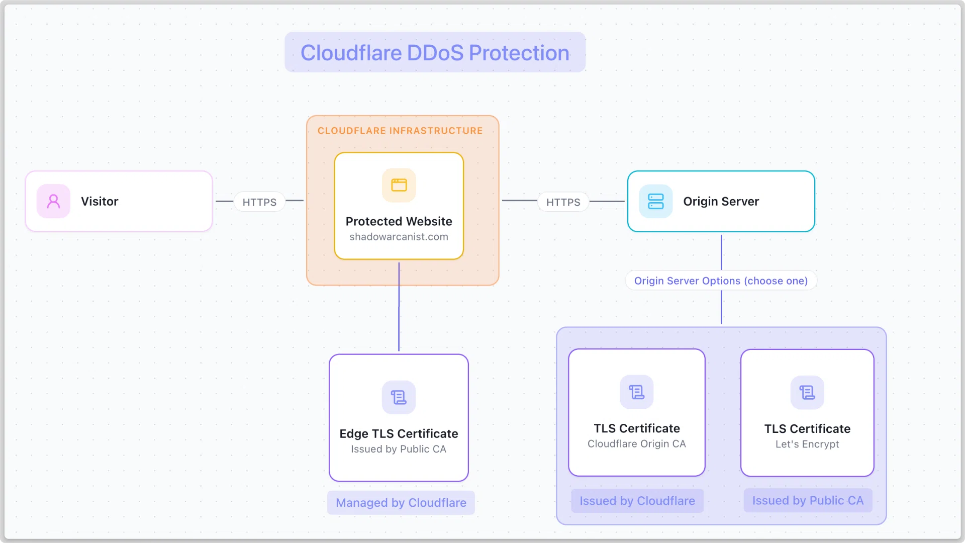Select the TLS Certificate heading above Cloudflare Origin CA
The height and width of the screenshot is (543, 965).
click(637, 428)
